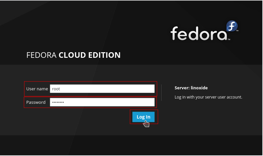Focus the Password input field
This screenshot has height=156, width=263.
102,102
